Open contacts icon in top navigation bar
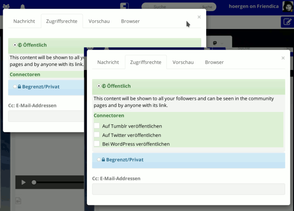The height and width of the screenshot is (211, 294). click(x=6, y=6)
